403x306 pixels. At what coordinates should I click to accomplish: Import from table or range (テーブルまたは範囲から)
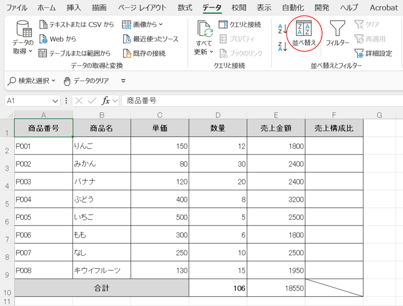[x=74, y=53]
